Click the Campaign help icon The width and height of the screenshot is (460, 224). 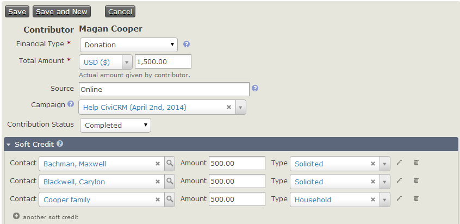click(x=70, y=104)
